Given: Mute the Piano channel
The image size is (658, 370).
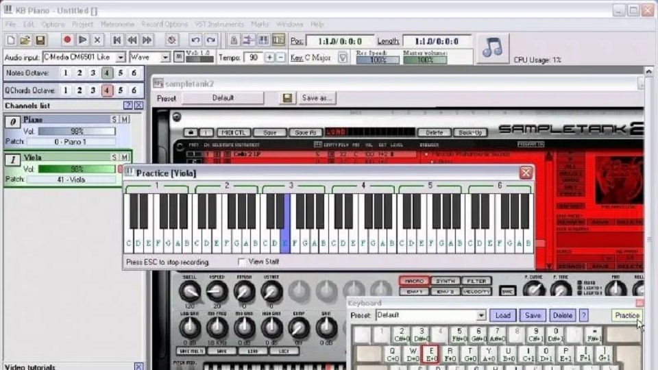Looking at the screenshot, I should tap(125, 119).
